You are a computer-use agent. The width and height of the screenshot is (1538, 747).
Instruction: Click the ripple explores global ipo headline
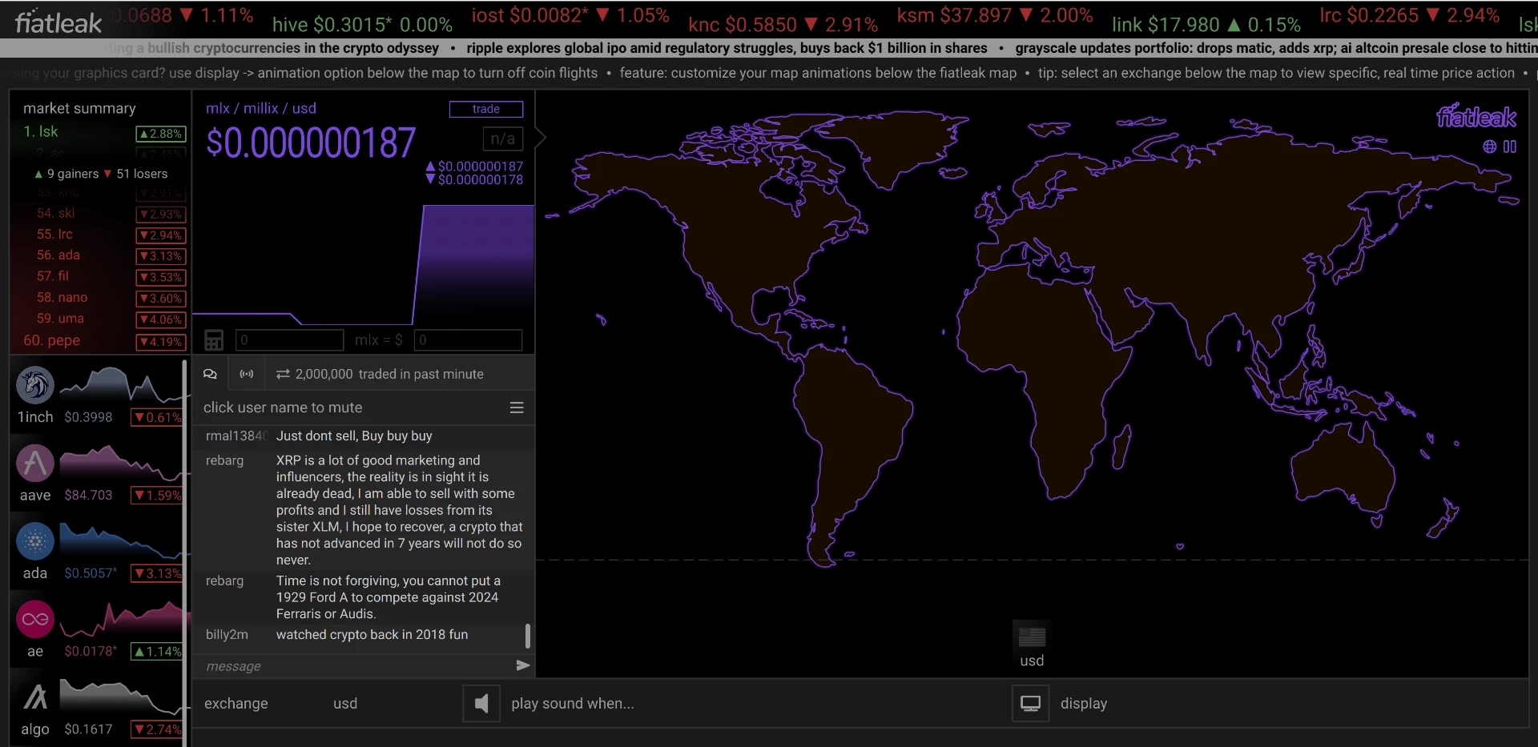[x=727, y=48]
